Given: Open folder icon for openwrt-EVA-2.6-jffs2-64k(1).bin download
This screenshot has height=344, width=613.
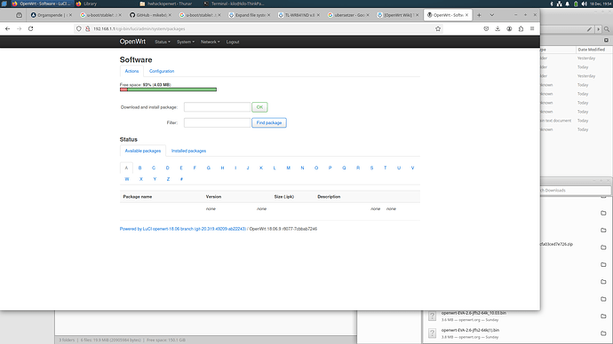Looking at the screenshot, I should 603,333.
